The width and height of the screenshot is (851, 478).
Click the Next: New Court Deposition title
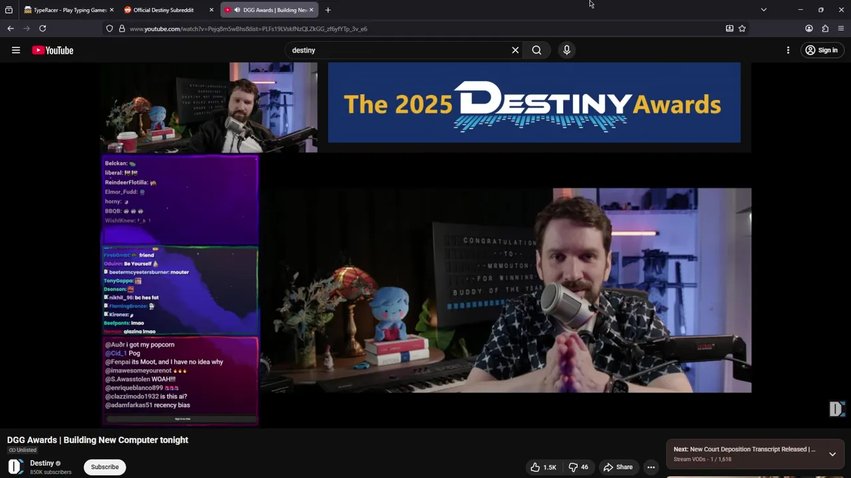tap(745, 449)
